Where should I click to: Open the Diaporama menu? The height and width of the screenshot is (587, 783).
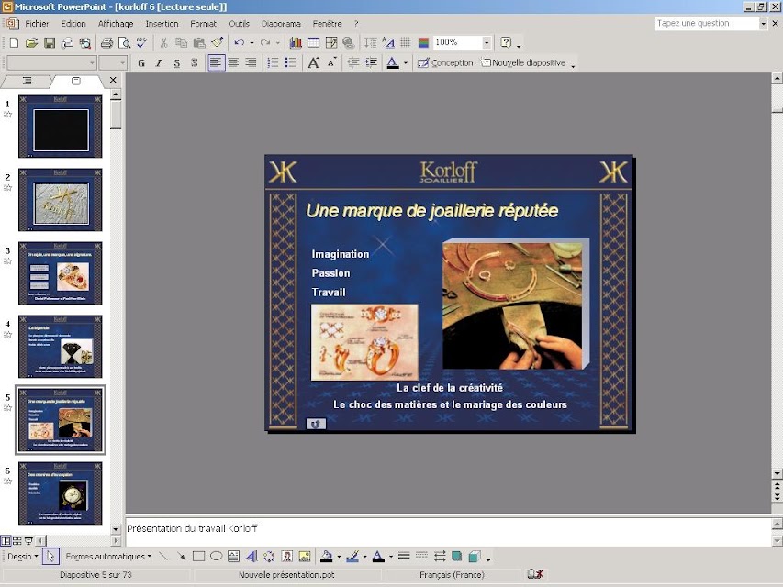click(281, 24)
